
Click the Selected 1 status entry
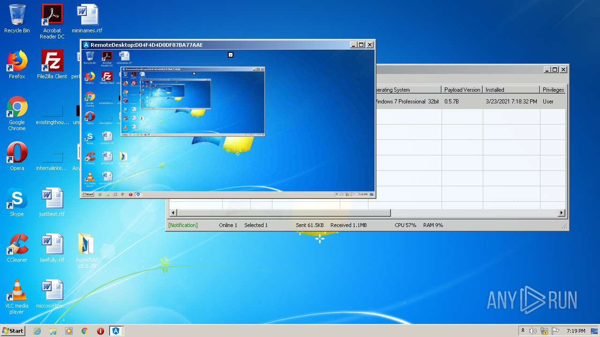coord(256,225)
